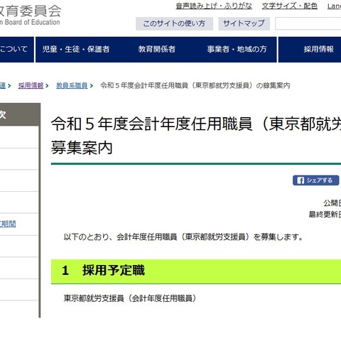341x341 pixels.
Task: Open 事業者・地域の方 menu
Action: click(x=237, y=50)
